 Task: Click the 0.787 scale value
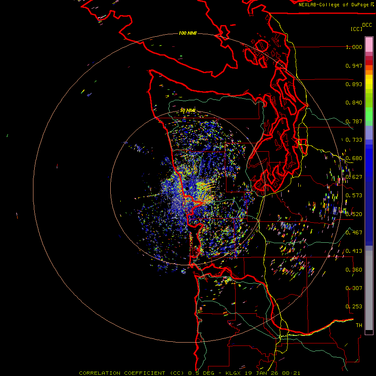354,121
